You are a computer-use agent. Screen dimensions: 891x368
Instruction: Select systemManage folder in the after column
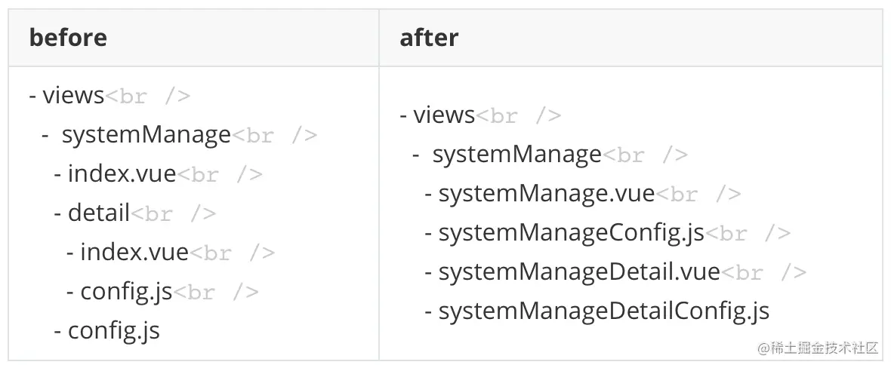[516, 155]
